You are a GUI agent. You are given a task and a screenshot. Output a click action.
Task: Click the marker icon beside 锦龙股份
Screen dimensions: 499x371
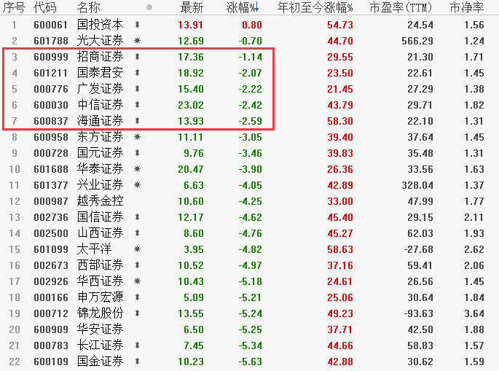pyautogui.click(x=137, y=313)
